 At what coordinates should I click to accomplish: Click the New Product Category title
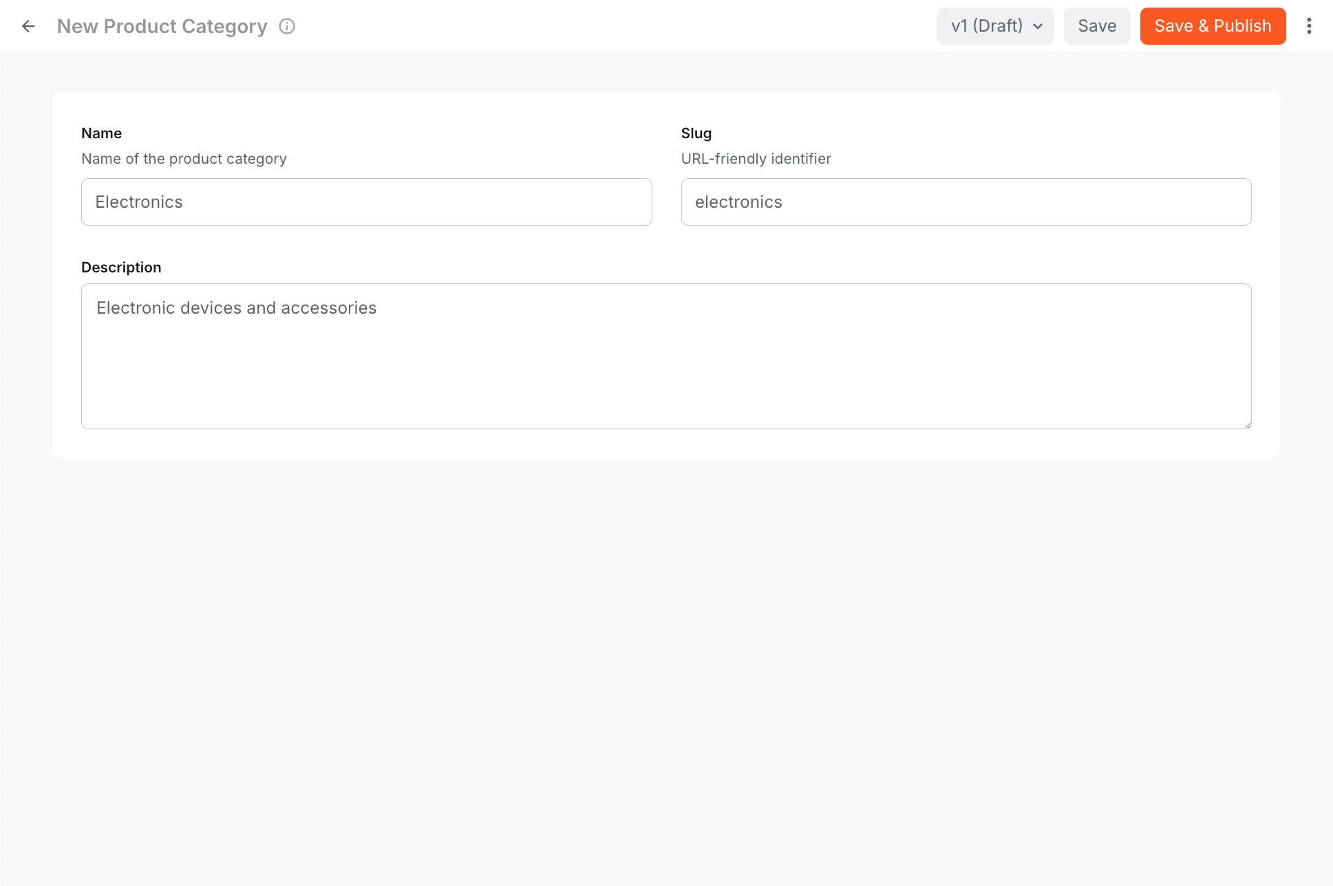(162, 26)
